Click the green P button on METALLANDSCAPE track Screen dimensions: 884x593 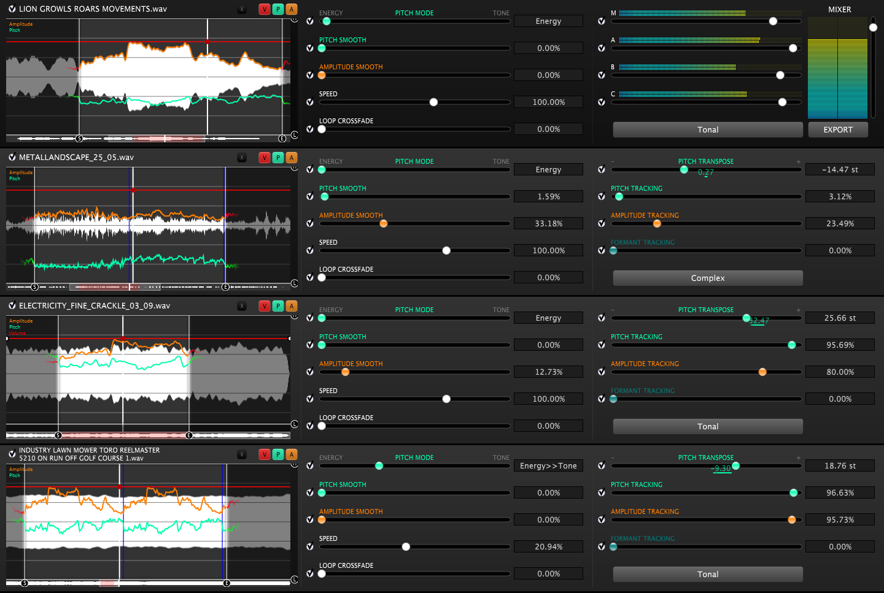(x=278, y=158)
